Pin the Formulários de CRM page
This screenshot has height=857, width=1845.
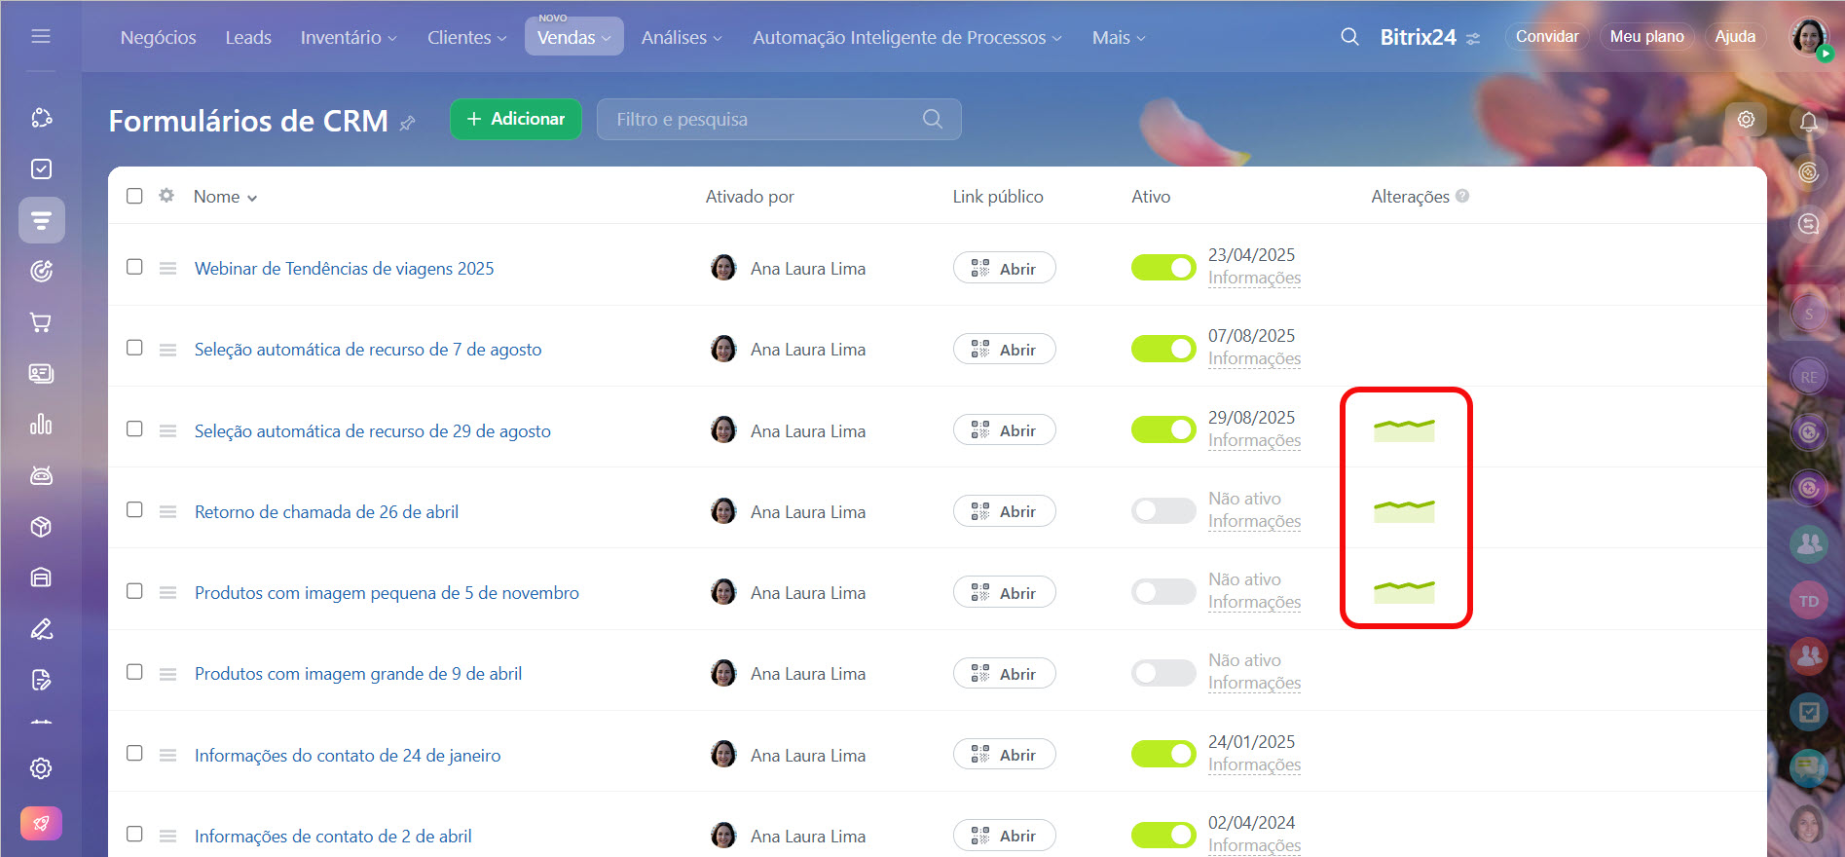[408, 123]
